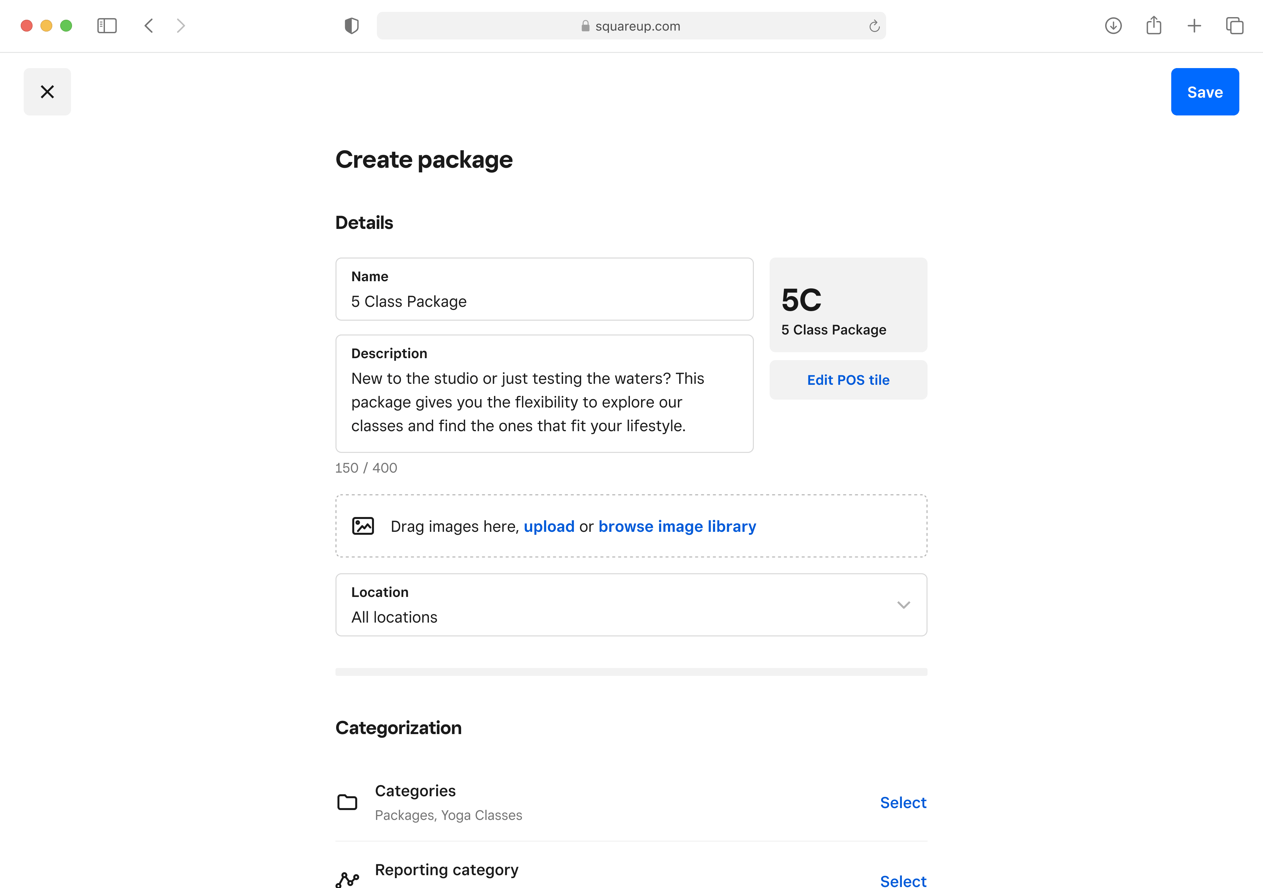Click the Save button
1263x888 pixels.
pyautogui.click(x=1204, y=92)
